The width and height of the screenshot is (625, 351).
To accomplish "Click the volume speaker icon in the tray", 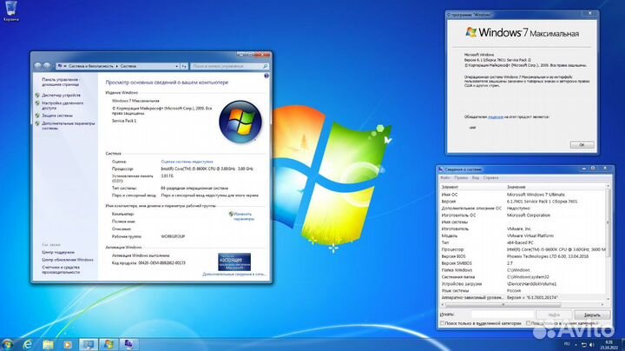I will [592, 345].
